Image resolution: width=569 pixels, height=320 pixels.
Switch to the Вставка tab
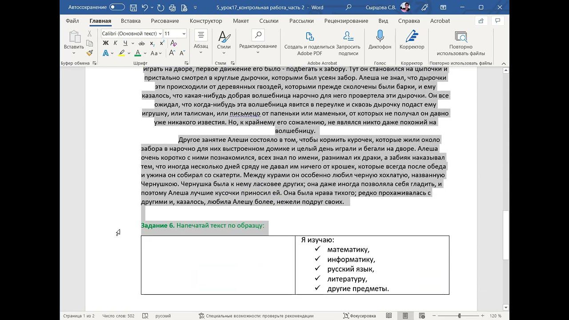click(x=131, y=21)
